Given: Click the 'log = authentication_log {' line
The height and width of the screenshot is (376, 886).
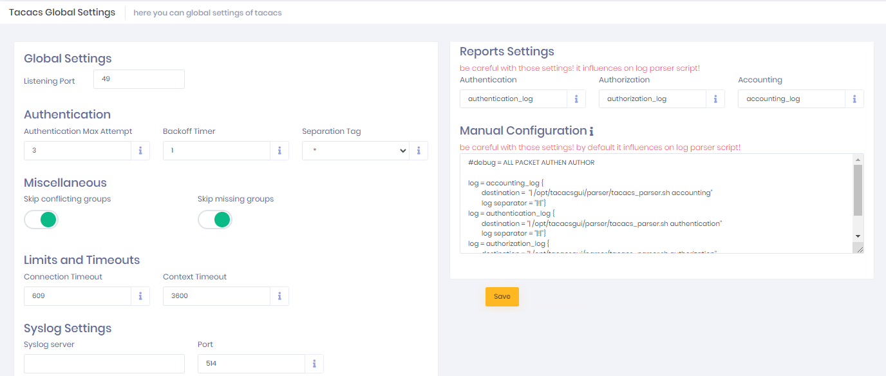Looking at the screenshot, I should click(511, 213).
